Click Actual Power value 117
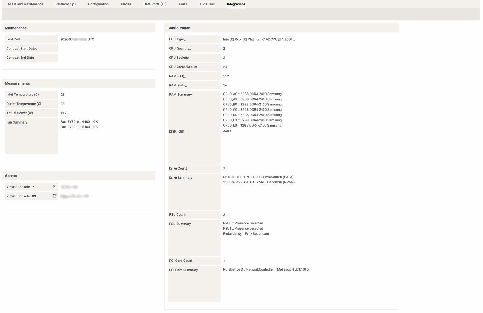Image resolution: width=483 pixels, height=313 pixels. (x=63, y=113)
